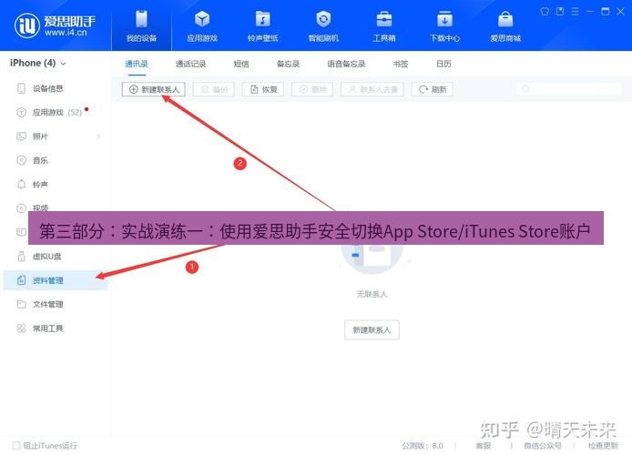Image resolution: width=632 pixels, height=455 pixels.
Task: Click the 刷新 refresh toolbar button
Action: click(x=432, y=89)
